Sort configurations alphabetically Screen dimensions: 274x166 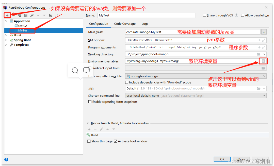coord(56,15)
